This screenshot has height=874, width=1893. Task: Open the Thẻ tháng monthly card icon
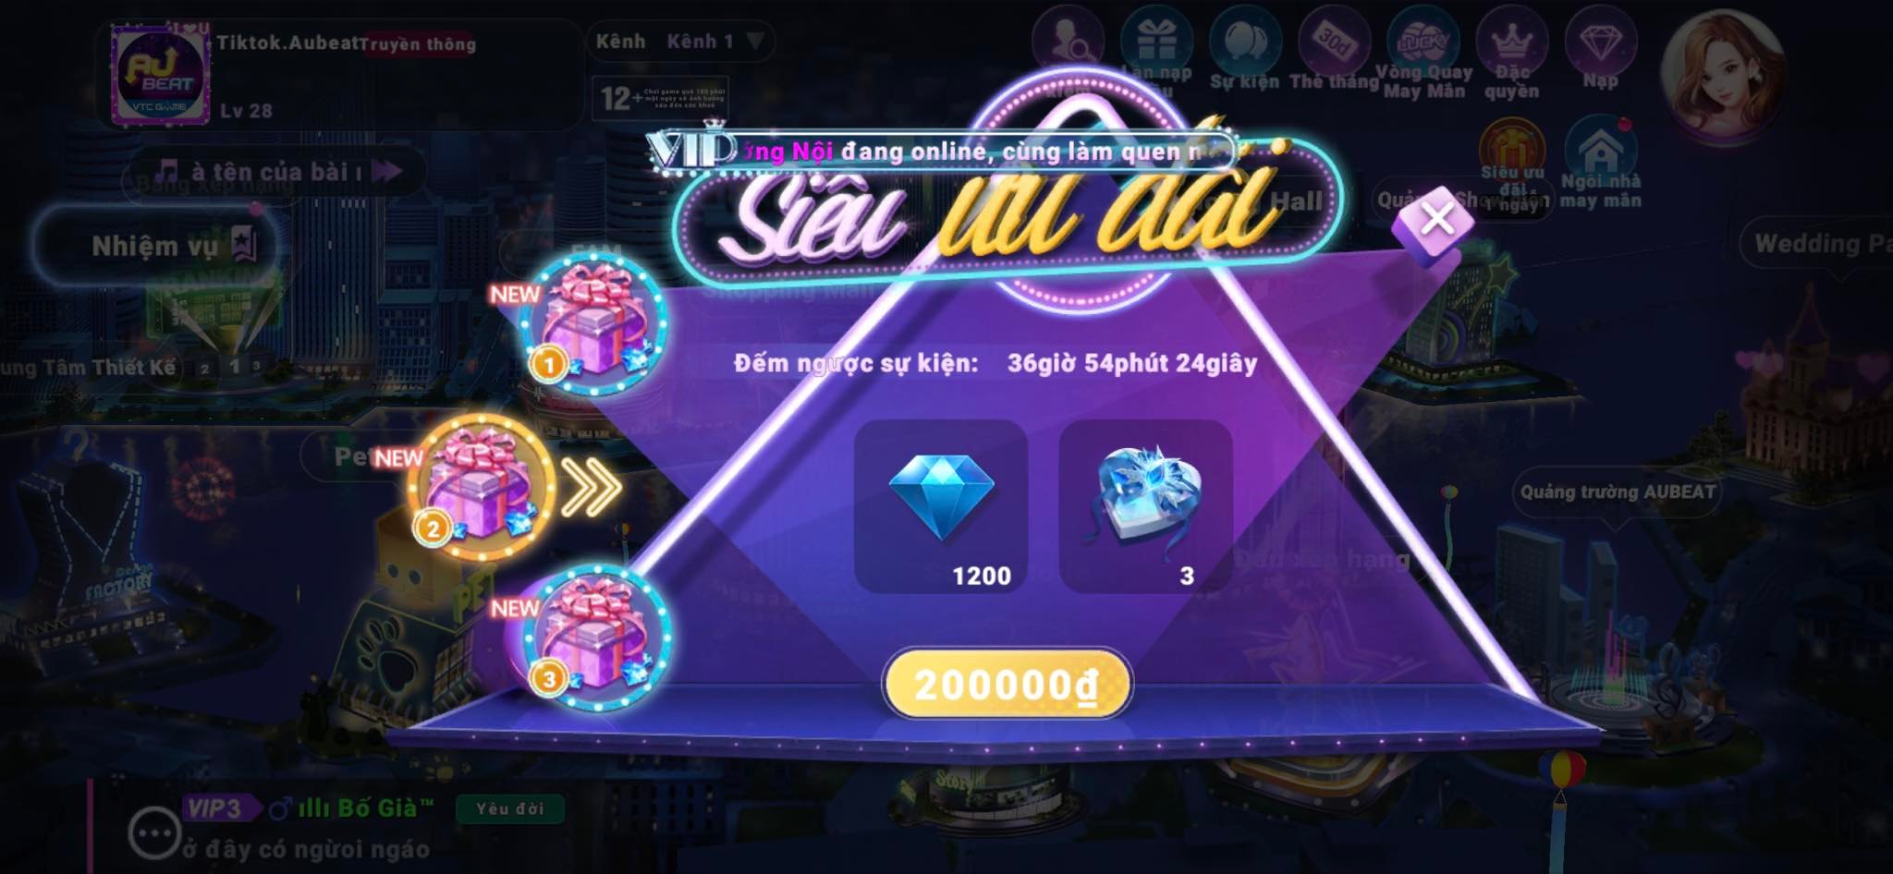(1334, 50)
